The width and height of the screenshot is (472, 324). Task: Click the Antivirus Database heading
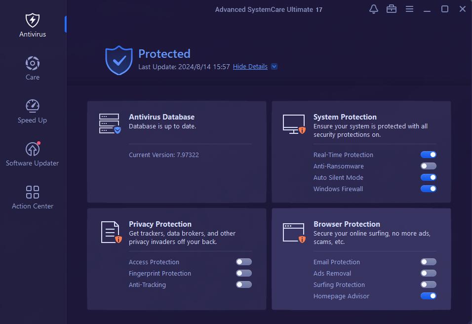pos(161,117)
